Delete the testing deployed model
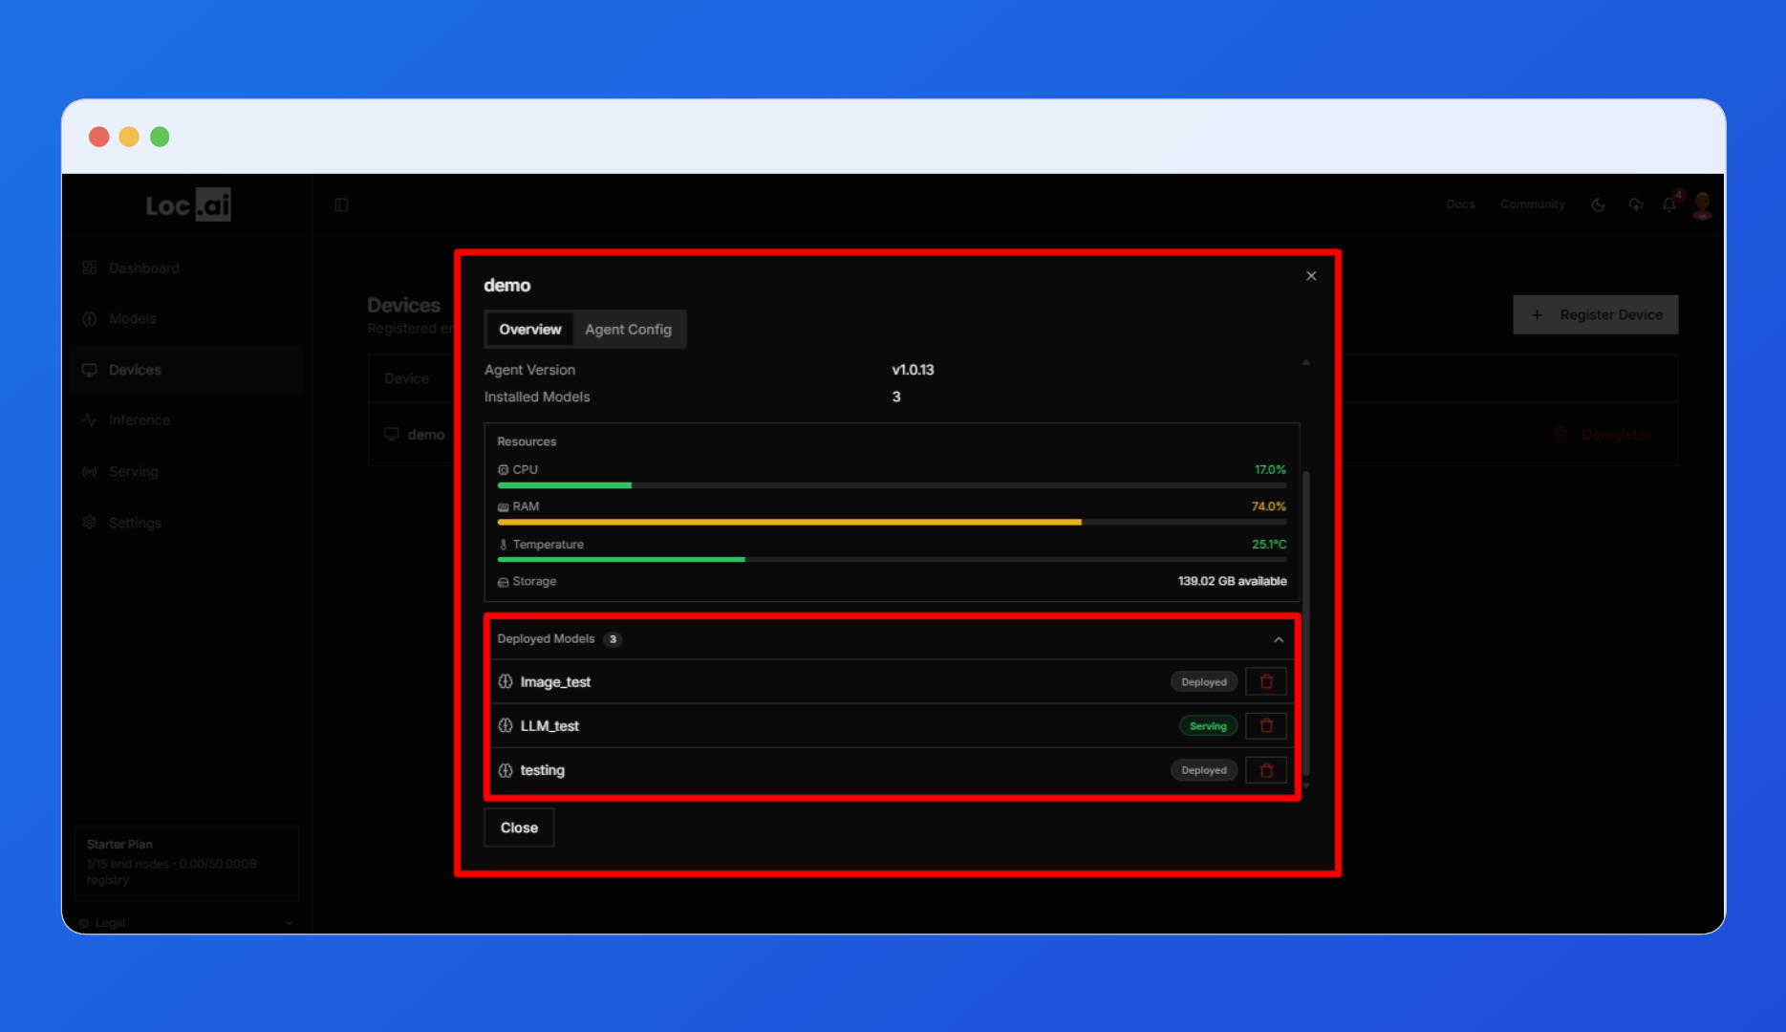 tap(1266, 770)
